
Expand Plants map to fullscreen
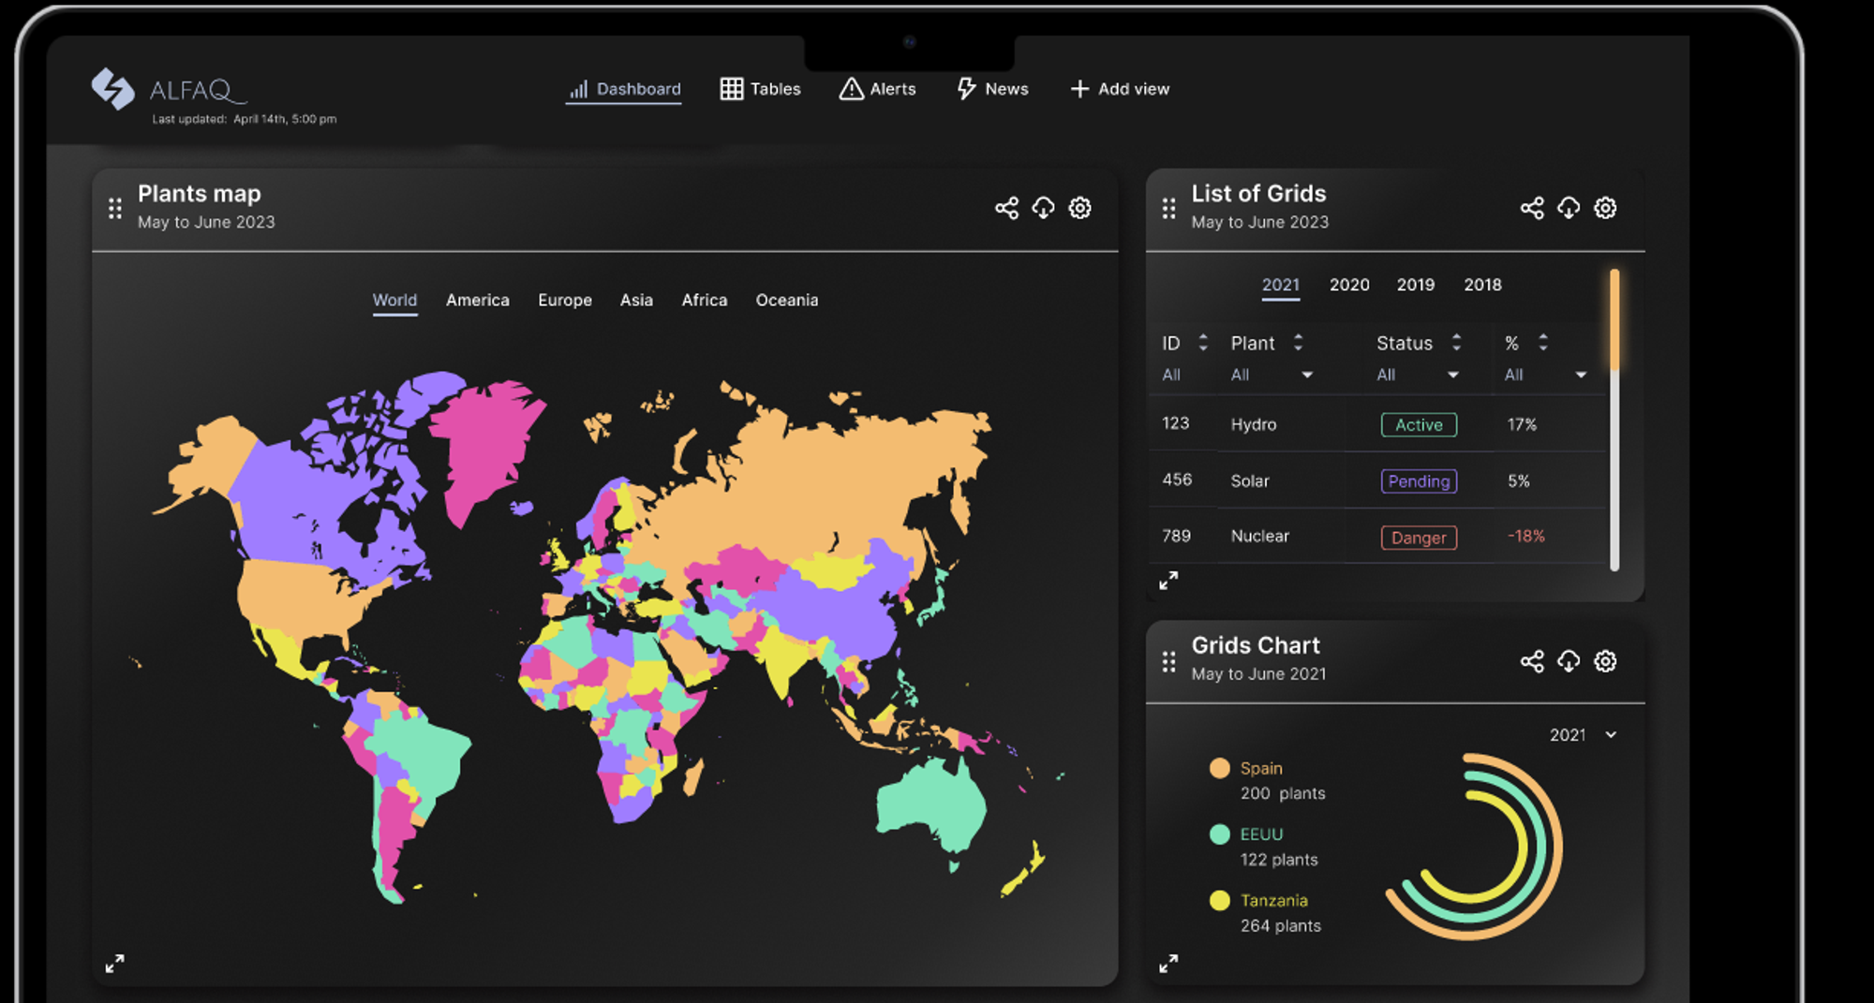click(115, 964)
